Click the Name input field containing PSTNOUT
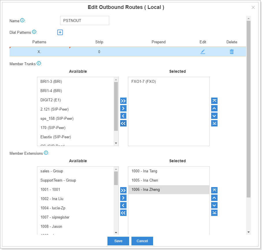 point(85,20)
